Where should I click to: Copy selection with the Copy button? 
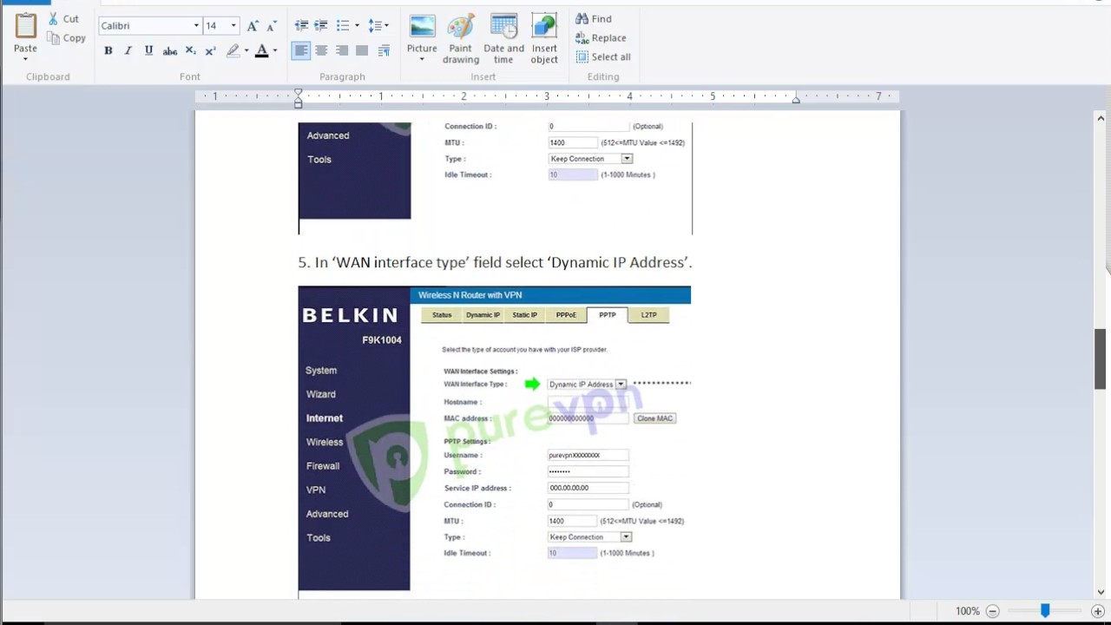click(66, 37)
